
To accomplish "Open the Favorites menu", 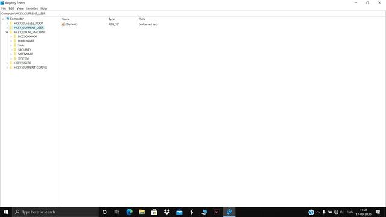I will [32, 8].
